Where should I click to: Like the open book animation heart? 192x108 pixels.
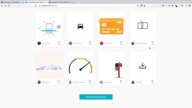[152, 42]
